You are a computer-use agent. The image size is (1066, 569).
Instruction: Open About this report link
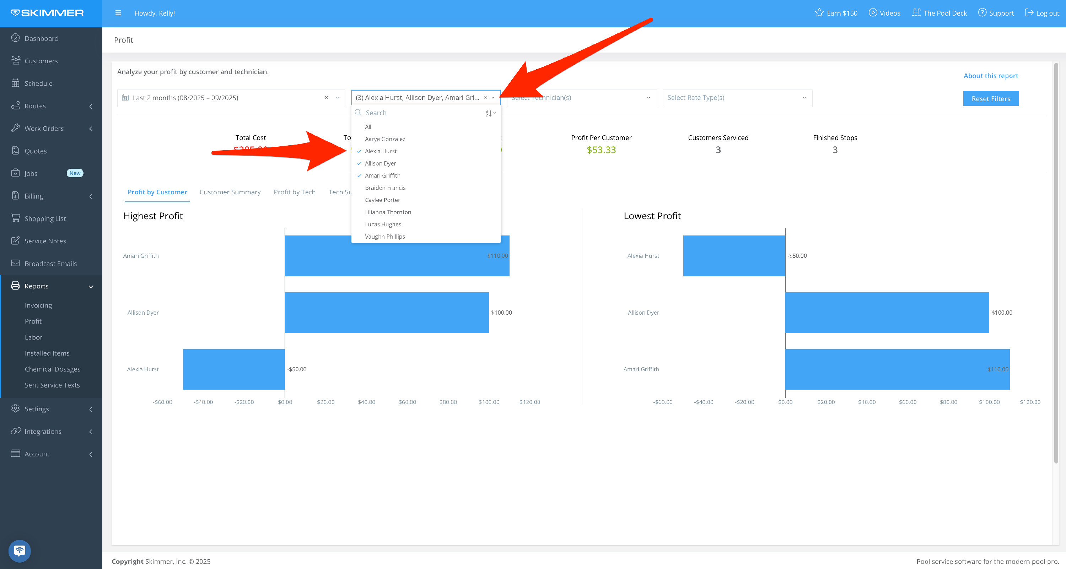coord(990,76)
